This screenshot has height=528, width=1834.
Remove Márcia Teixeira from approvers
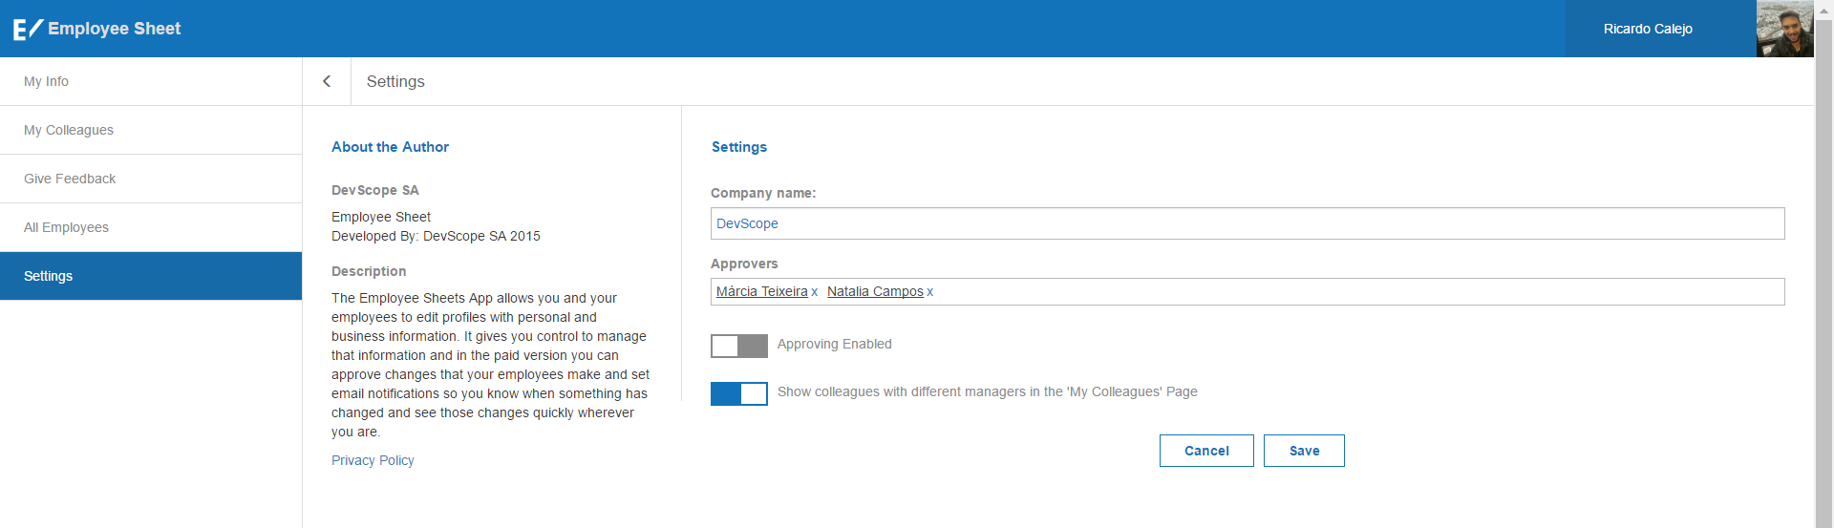click(x=815, y=292)
